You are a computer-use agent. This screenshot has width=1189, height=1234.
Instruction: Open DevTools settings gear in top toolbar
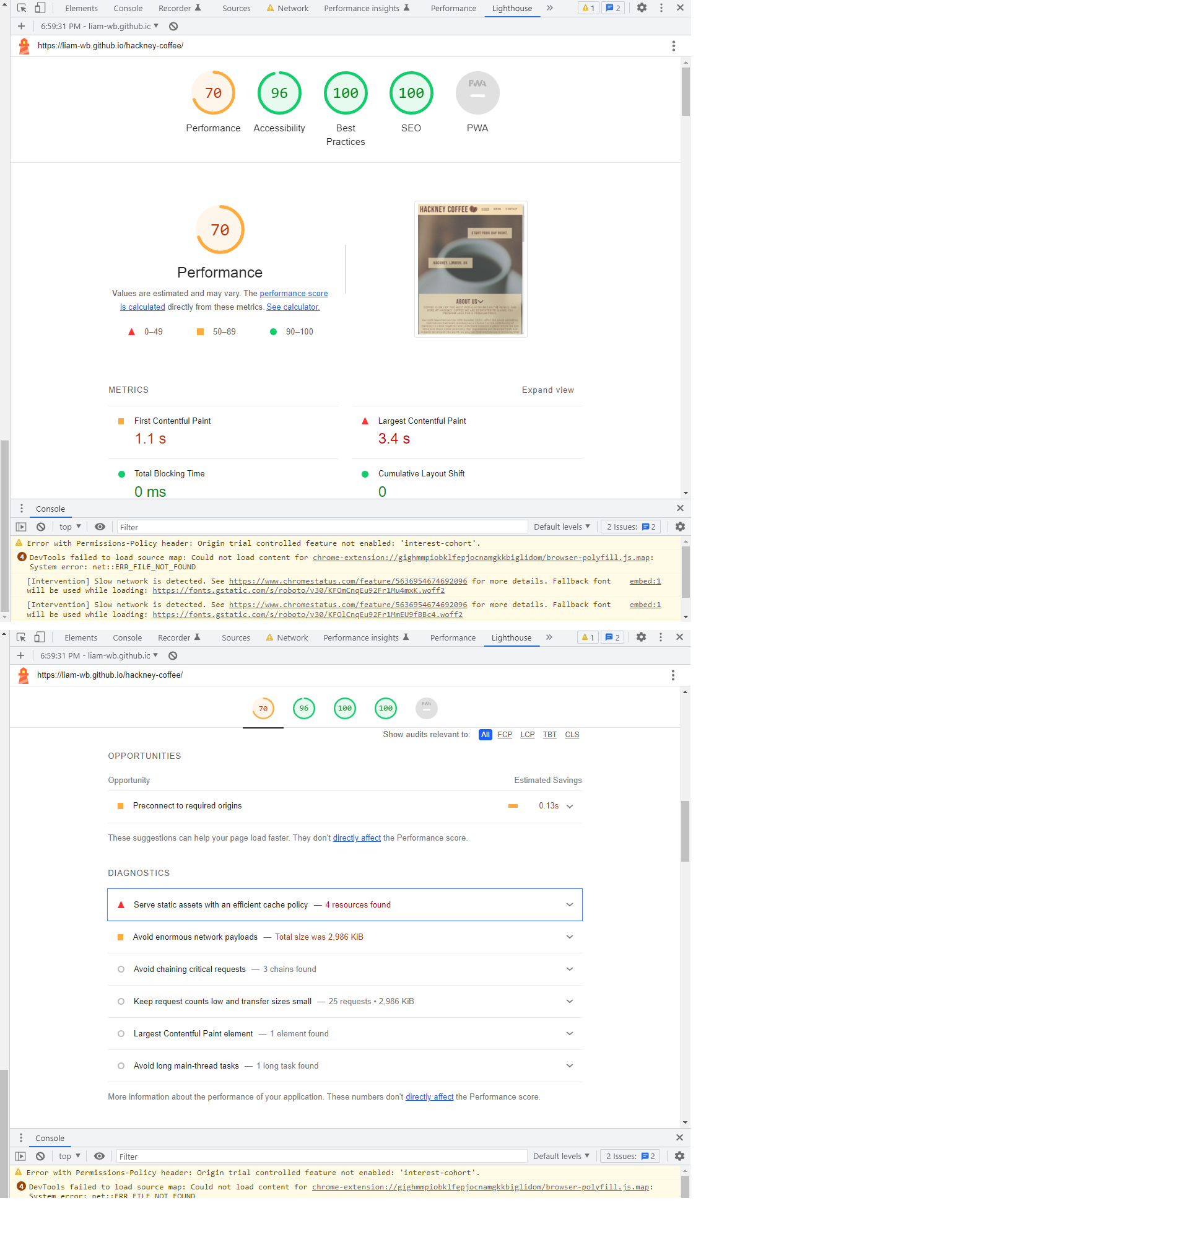click(x=642, y=8)
